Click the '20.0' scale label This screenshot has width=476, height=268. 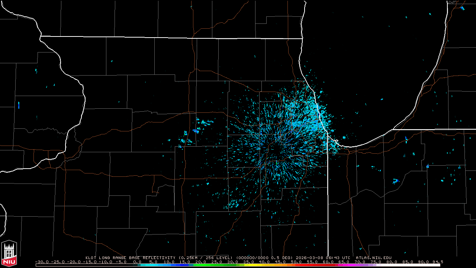click(201, 262)
